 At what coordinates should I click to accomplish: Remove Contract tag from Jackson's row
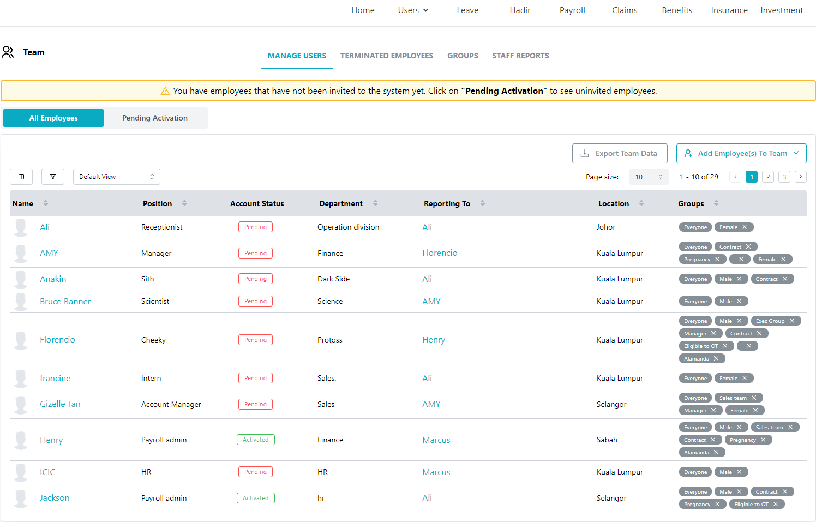coord(785,491)
